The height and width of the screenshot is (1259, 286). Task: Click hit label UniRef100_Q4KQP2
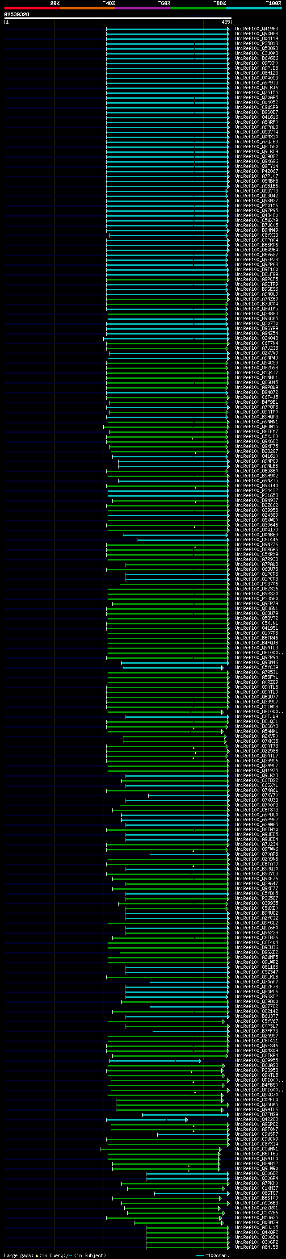257,1232
